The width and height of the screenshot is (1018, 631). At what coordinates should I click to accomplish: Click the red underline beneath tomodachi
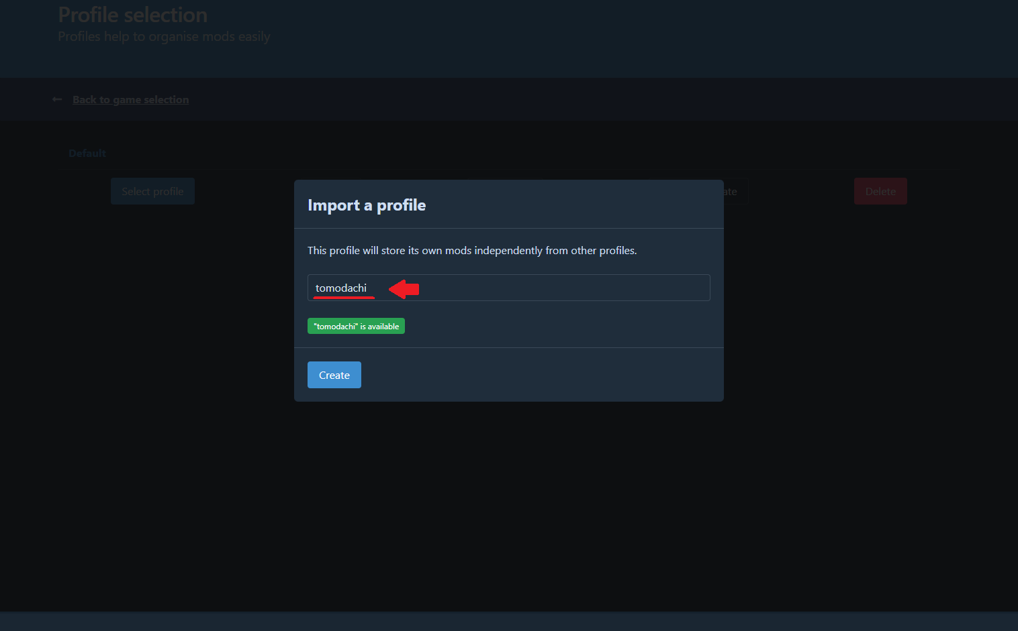pyautogui.click(x=343, y=297)
